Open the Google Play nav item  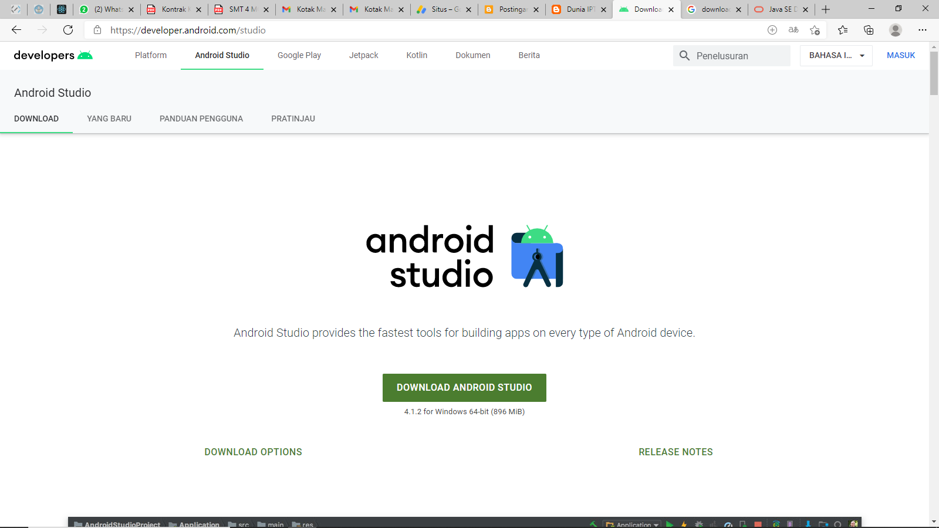(299, 55)
